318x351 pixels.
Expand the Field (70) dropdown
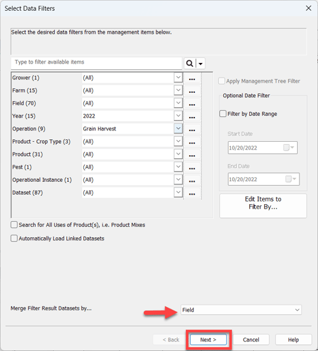click(178, 103)
